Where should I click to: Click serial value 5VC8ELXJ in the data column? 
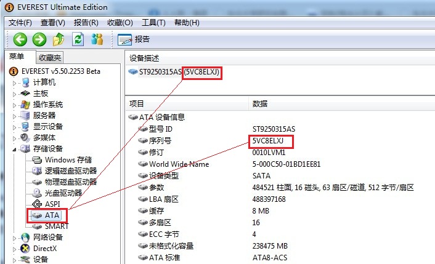click(x=267, y=141)
